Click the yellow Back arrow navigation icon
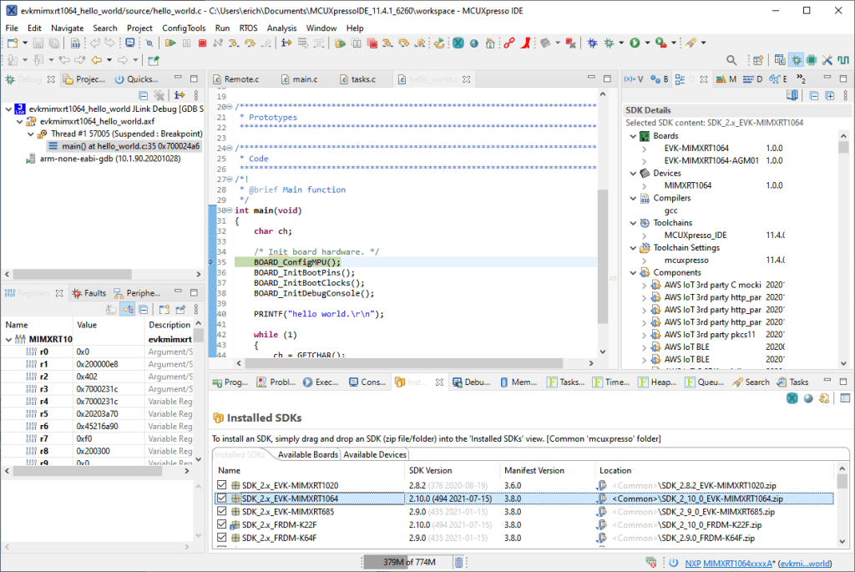855x572 pixels. [96, 60]
